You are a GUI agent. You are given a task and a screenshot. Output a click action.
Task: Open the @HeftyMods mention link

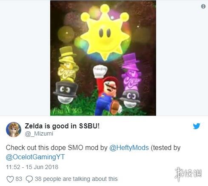tap(129, 148)
